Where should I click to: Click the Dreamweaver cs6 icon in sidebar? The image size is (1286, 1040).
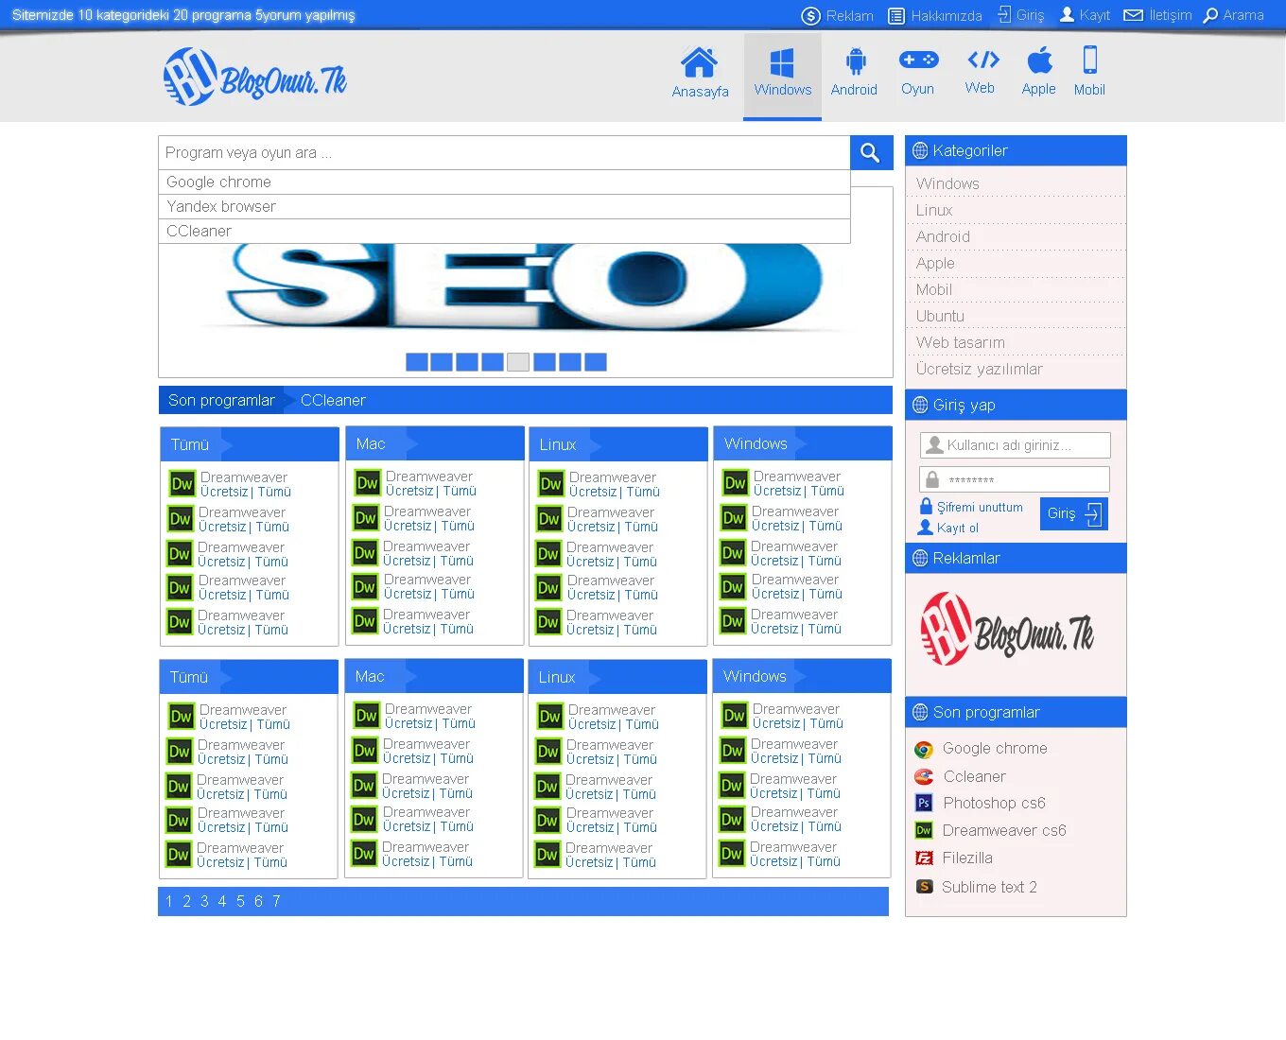point(924,830)
